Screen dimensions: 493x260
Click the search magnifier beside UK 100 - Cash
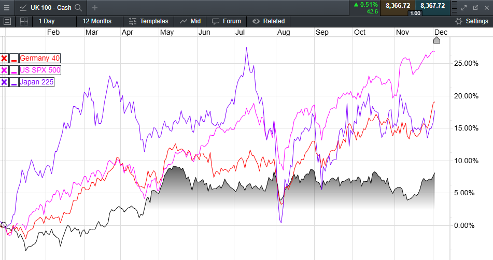point(78,8)
